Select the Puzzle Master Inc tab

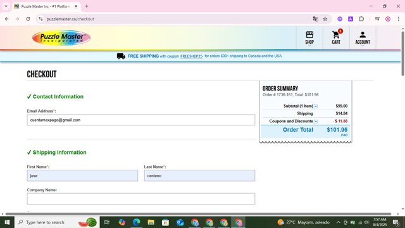click(x=46, y=6)
